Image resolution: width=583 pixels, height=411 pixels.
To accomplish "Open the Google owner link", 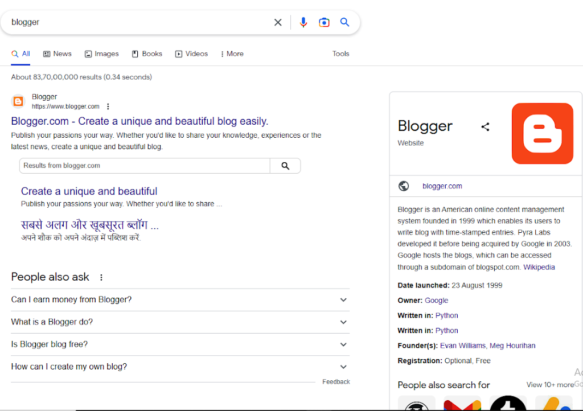I will [x=437, y=300].
